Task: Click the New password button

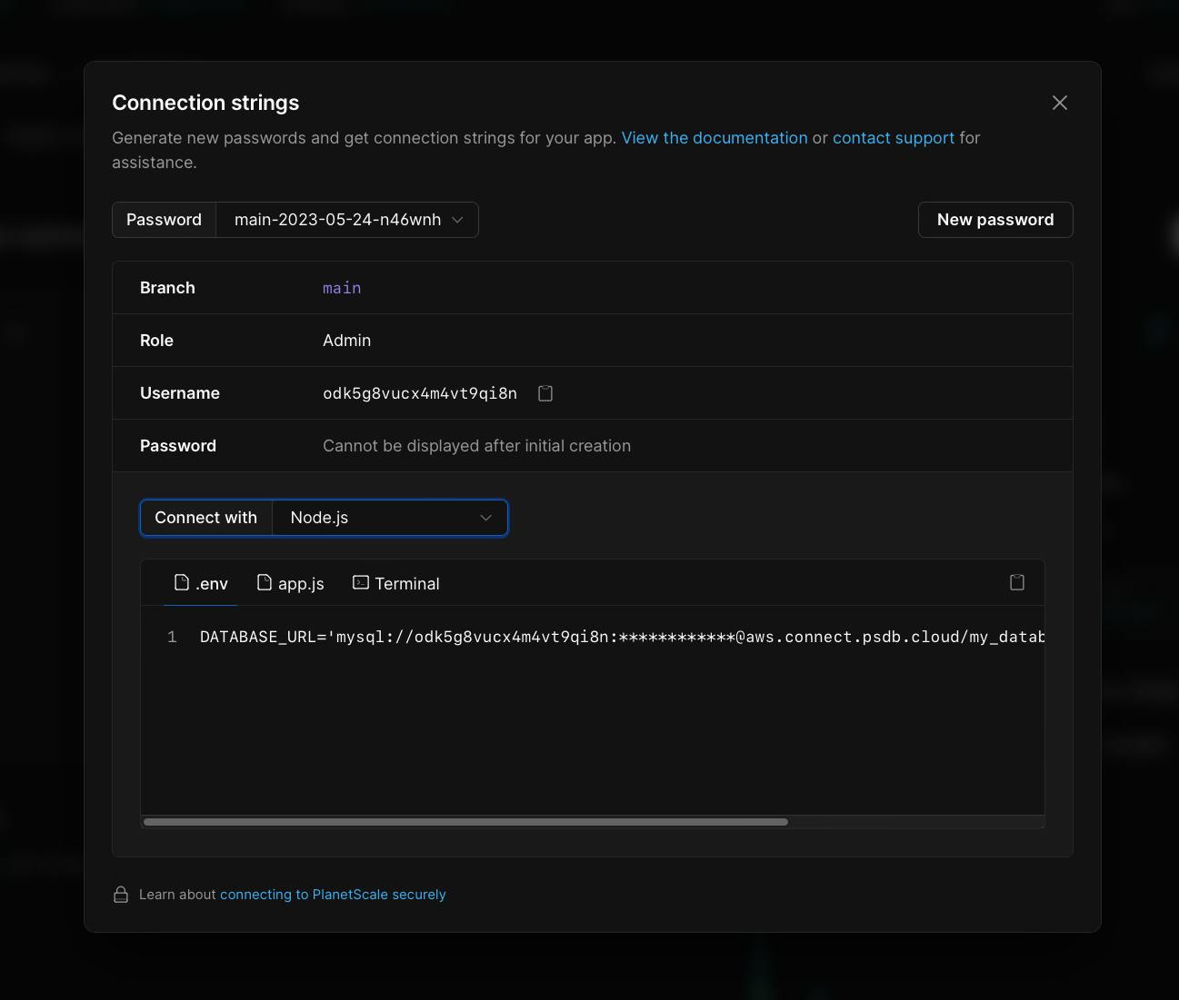Action: coord(995,220)
